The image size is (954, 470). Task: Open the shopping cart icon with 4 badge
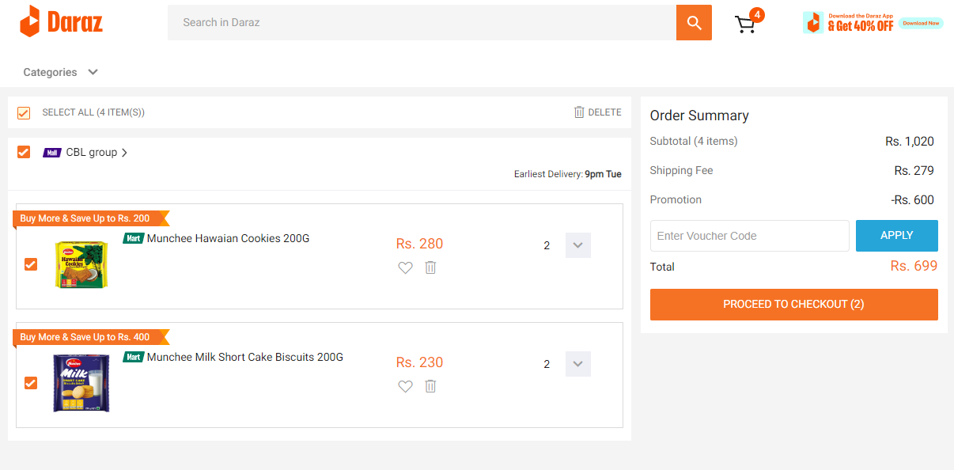click(x=748, y=22)
